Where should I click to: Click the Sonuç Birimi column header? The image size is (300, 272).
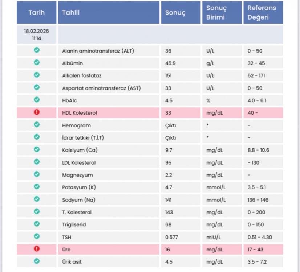coord(222,12)
